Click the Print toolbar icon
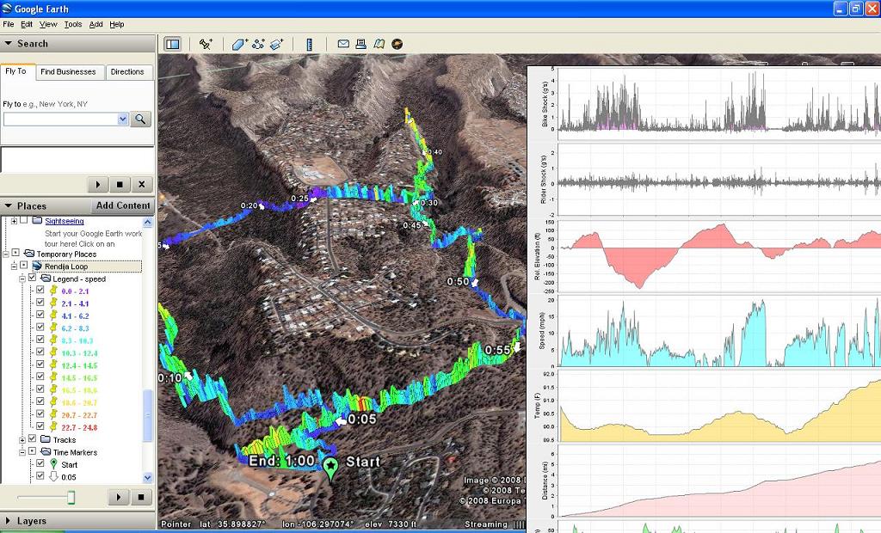Viewport: 881px width, 533px height. coord(361,44)
